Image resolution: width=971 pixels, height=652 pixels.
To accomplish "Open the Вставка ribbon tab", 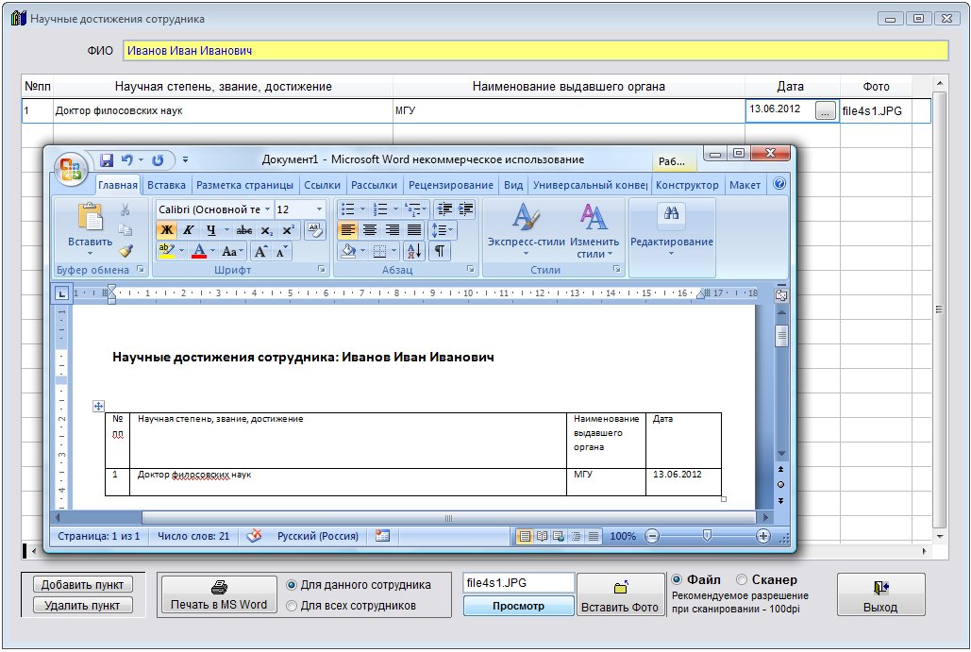I will click(167, 185).
